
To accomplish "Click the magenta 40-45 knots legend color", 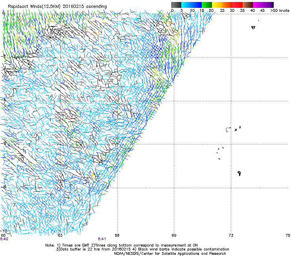I will click(x=258, y=5).
